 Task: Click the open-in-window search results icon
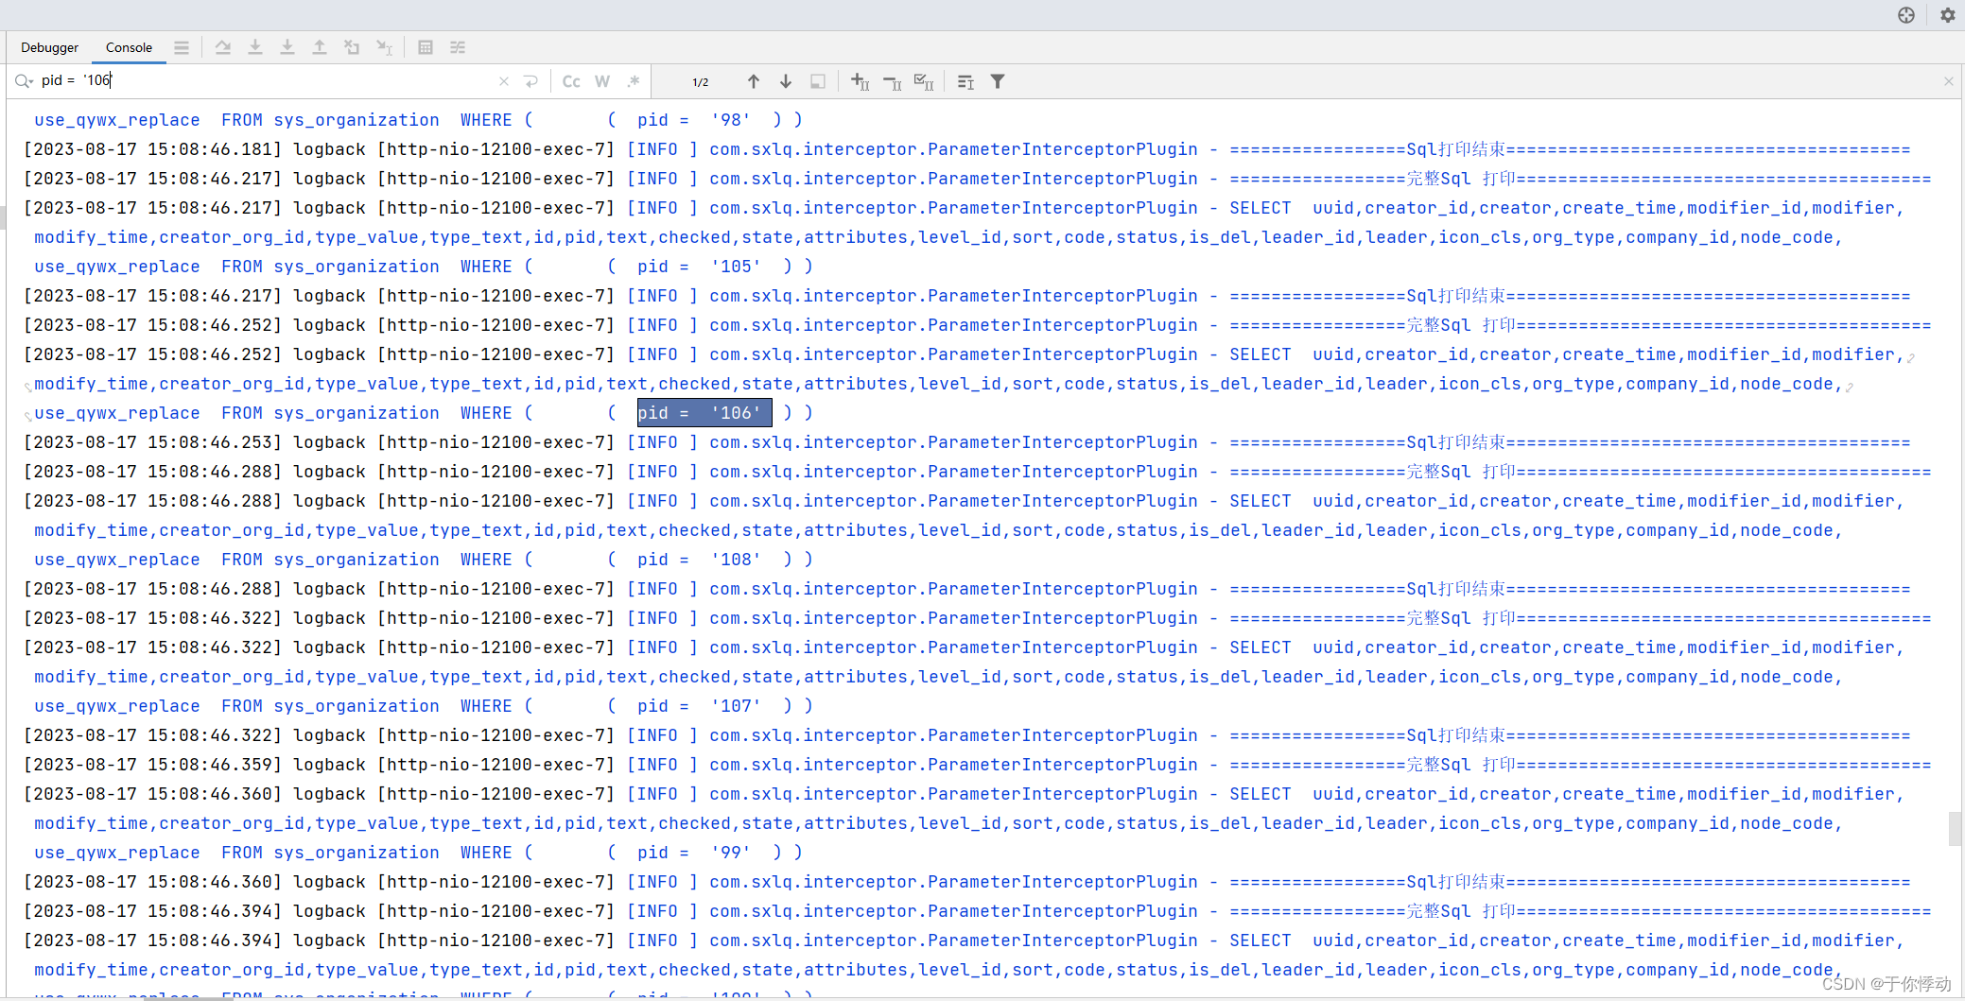coord(818,81)
